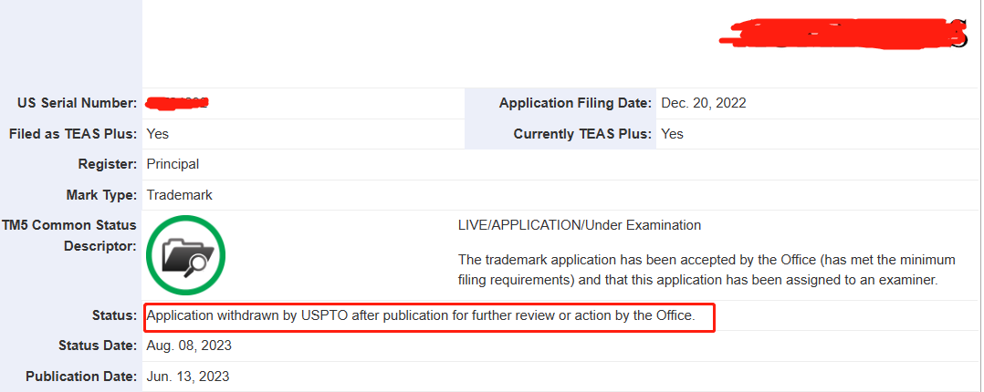Screen dimensions: 984x392
Task: Click the TM5 Common Status Descriptor label
Action: coord(78,236)
